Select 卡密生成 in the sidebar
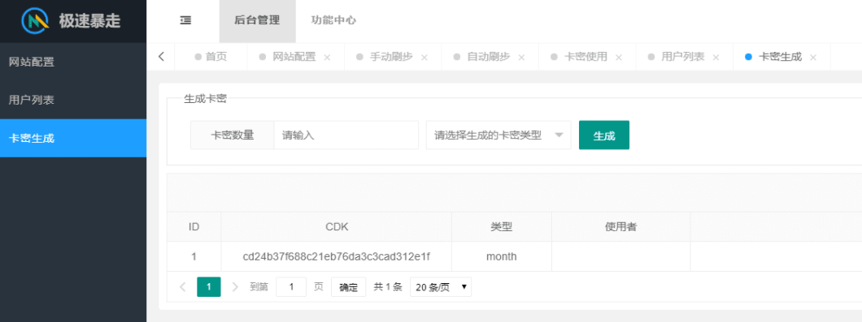This screenshot has height=322, width=862. (73, 138)
